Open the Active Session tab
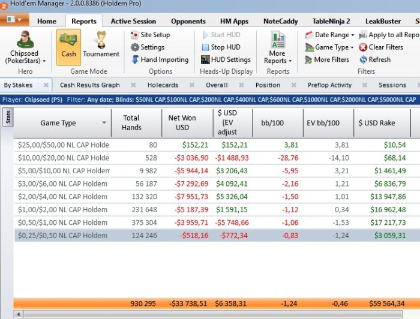This screenshot has height=319, width=420. coord(133,21)
